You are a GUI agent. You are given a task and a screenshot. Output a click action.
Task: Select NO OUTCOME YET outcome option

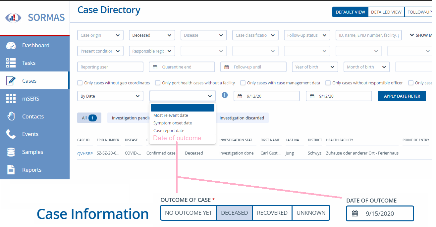tap(189, 213)
